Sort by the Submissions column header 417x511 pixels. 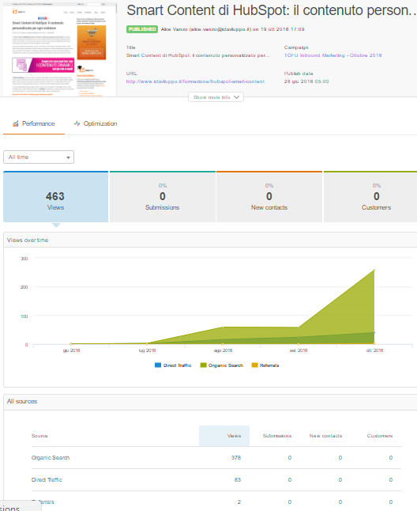[x=277, y=436]
